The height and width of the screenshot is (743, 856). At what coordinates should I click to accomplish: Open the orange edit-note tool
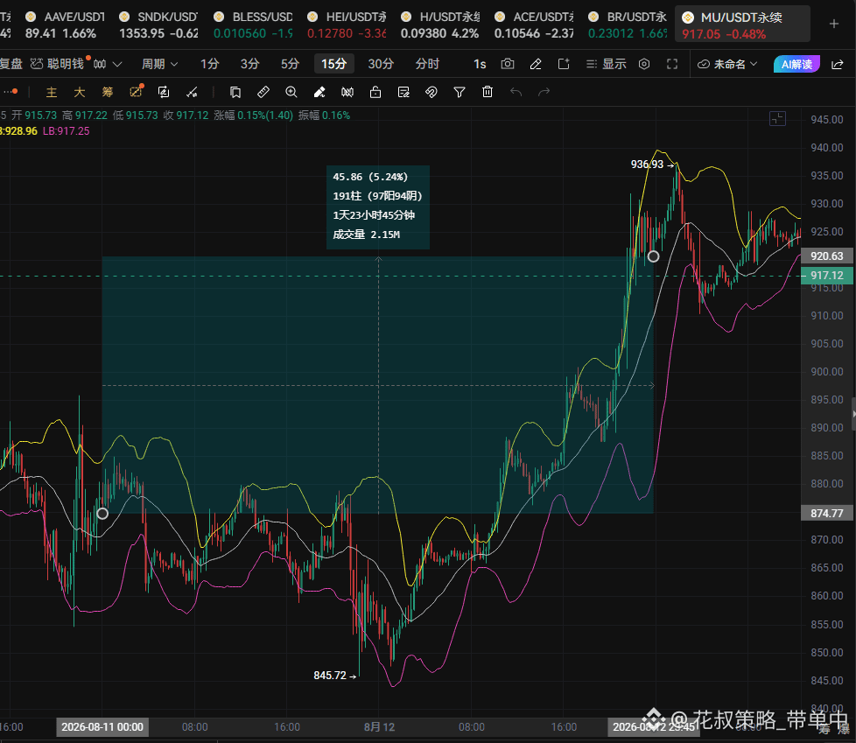point(136,92)
